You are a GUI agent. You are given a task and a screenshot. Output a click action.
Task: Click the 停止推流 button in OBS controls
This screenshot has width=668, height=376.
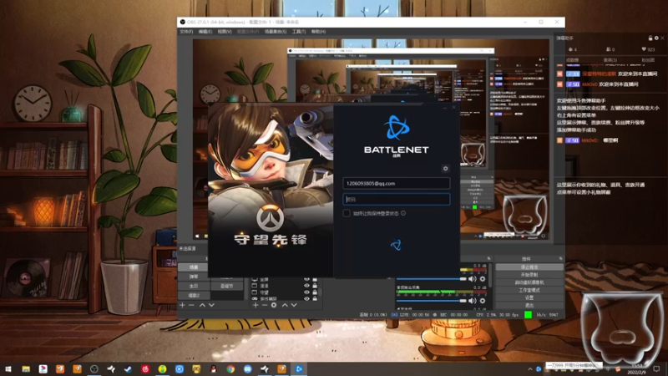point(529,267)
